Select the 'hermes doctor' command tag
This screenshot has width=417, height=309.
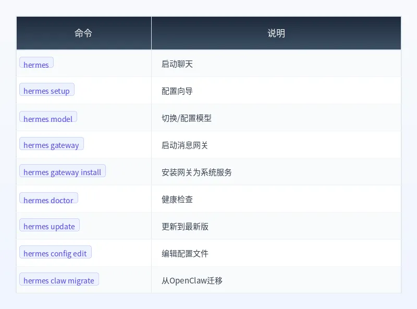pos(48,199)
